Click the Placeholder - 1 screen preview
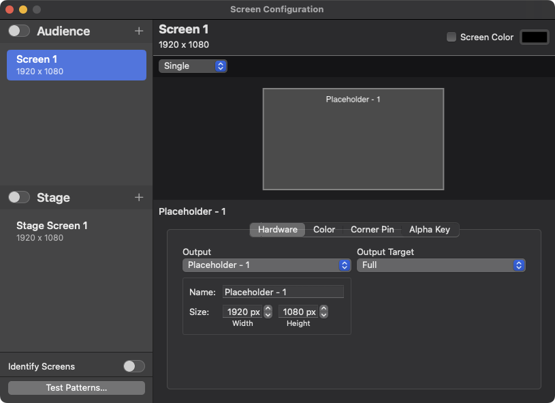Screen dimensions: 555x403 coord(353,139)
